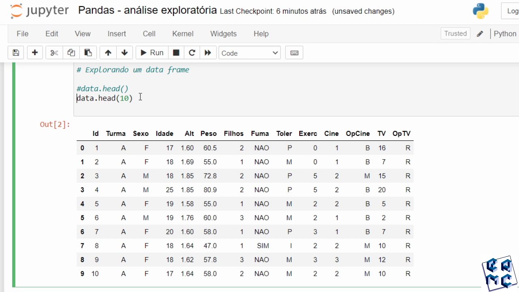This screenshot has height=292, width=519.
Task: Cut selected cells with scissors icon
Action: [54, 53]
